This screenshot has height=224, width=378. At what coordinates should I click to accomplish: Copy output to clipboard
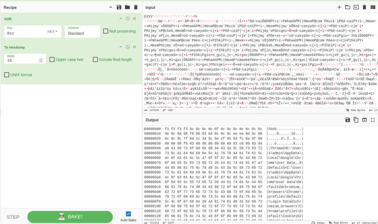(x=356, y=120)
